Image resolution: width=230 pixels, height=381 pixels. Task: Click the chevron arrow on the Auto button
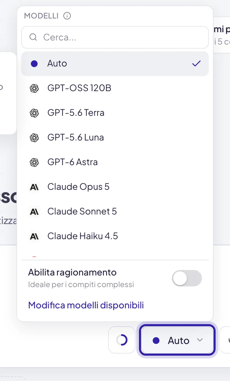200,340
